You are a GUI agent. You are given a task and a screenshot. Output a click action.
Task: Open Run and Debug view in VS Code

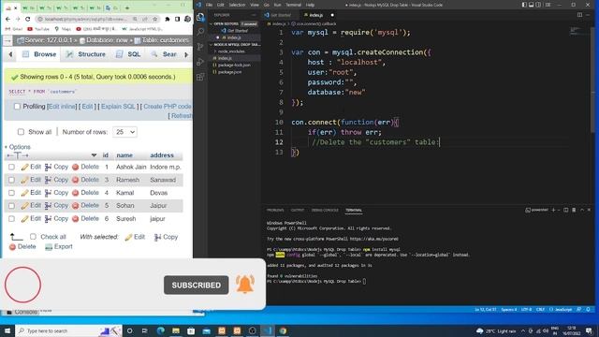tap(200, 62)
